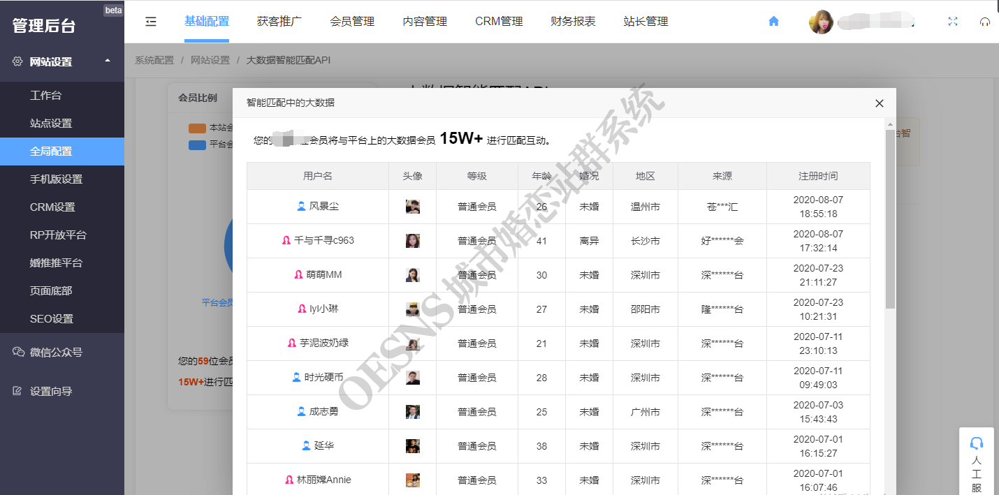Open SEO设置 in the sidebar
The width and height of the screenshot is (999, 495).
62,319
